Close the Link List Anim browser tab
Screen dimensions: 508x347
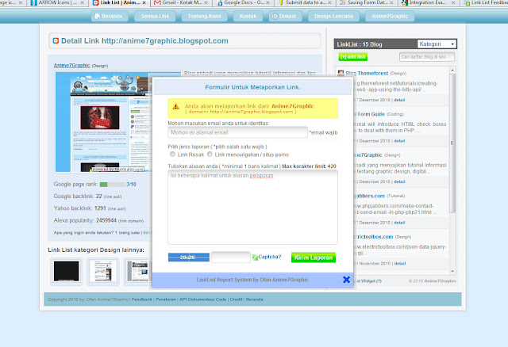[x=144, y=2]
